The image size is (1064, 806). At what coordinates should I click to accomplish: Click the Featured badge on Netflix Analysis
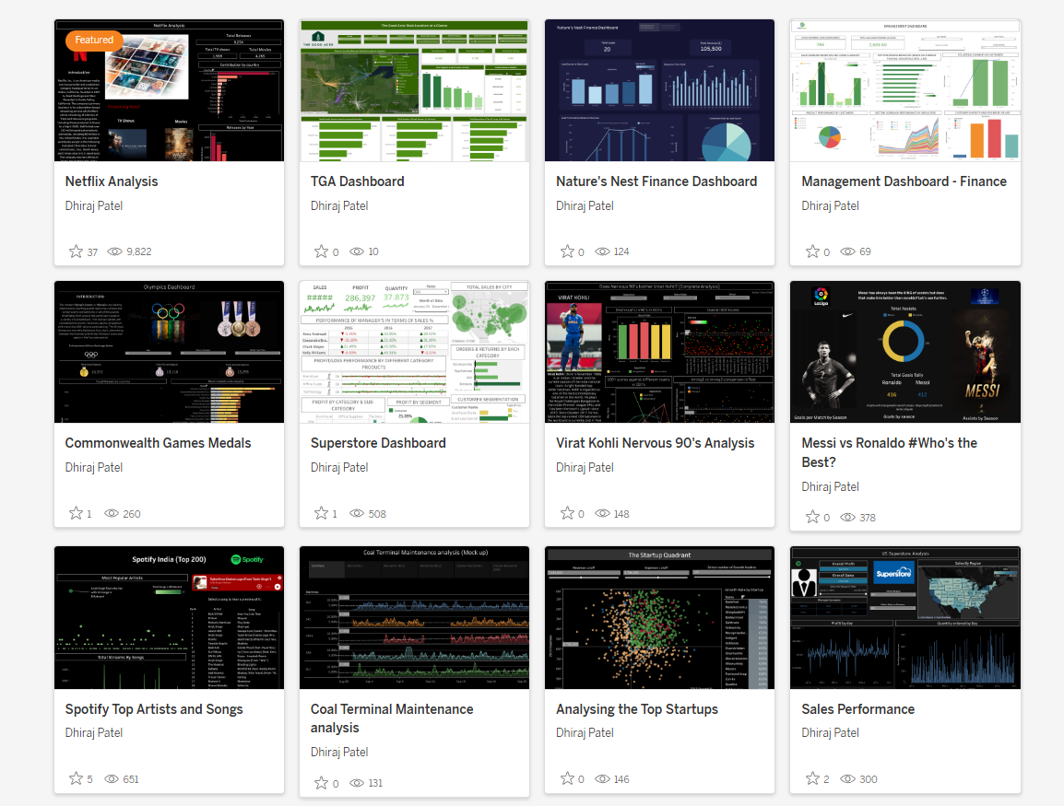coord(93,41)
